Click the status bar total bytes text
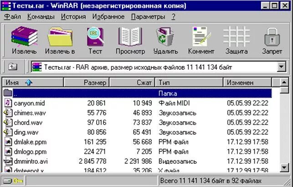This screenshot has width=293, height=187. pyautogui.click(x=211, y=181)
